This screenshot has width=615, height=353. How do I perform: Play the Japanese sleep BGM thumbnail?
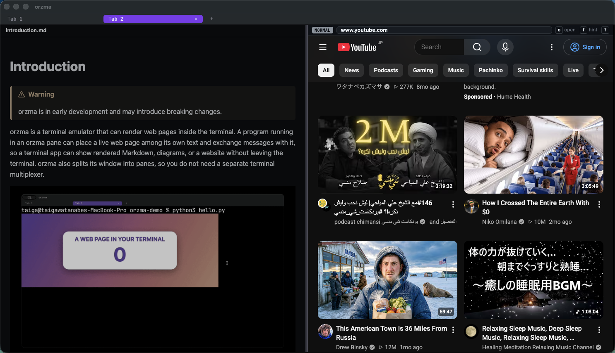click(533, 280)
